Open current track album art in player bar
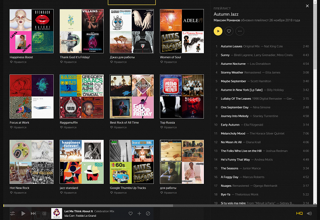The height and width of the screenshot is (220, 320). coord(57,213)
